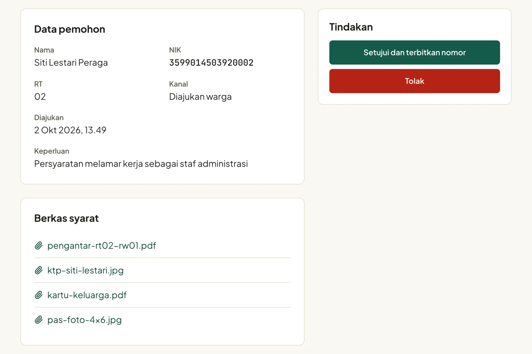Approve with Setujui dan terbitkan nomor

(414, 52)
